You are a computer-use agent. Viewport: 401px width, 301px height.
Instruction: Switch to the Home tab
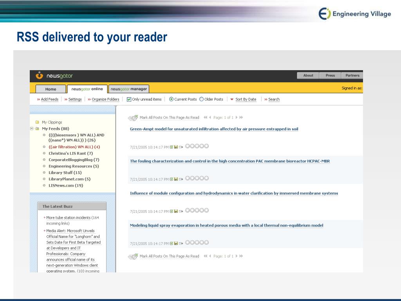51,89
